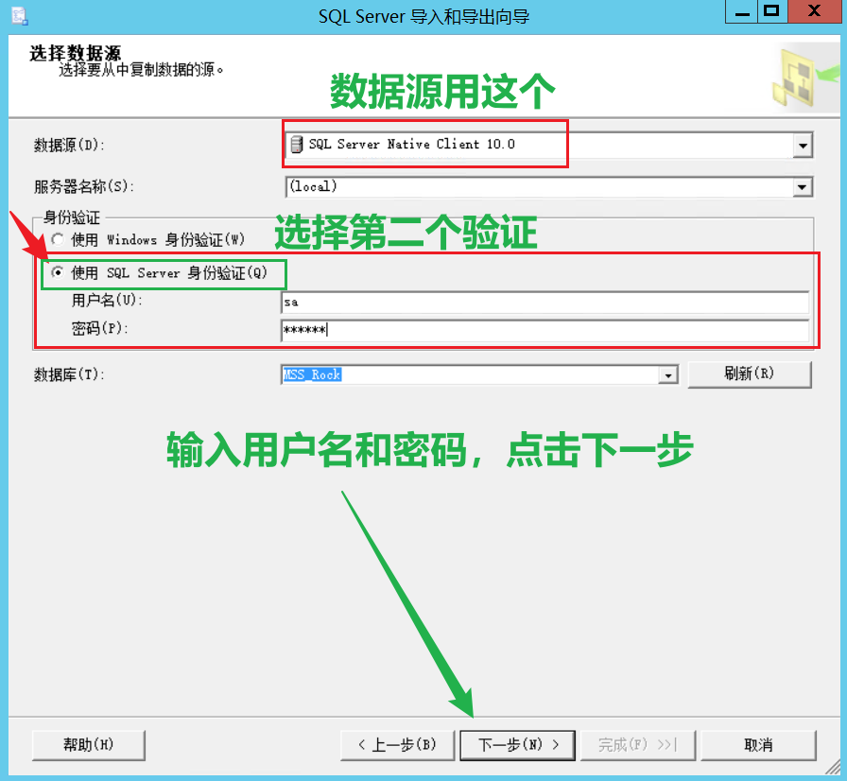Select the SQL Server Native Client 10.0 combo box

(549, 146)
